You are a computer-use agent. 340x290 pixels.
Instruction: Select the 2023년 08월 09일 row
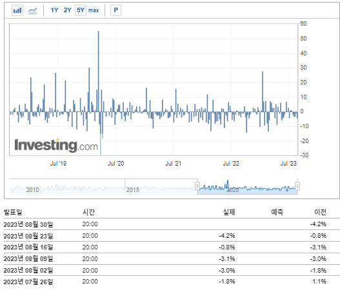[x=172, y=258]
